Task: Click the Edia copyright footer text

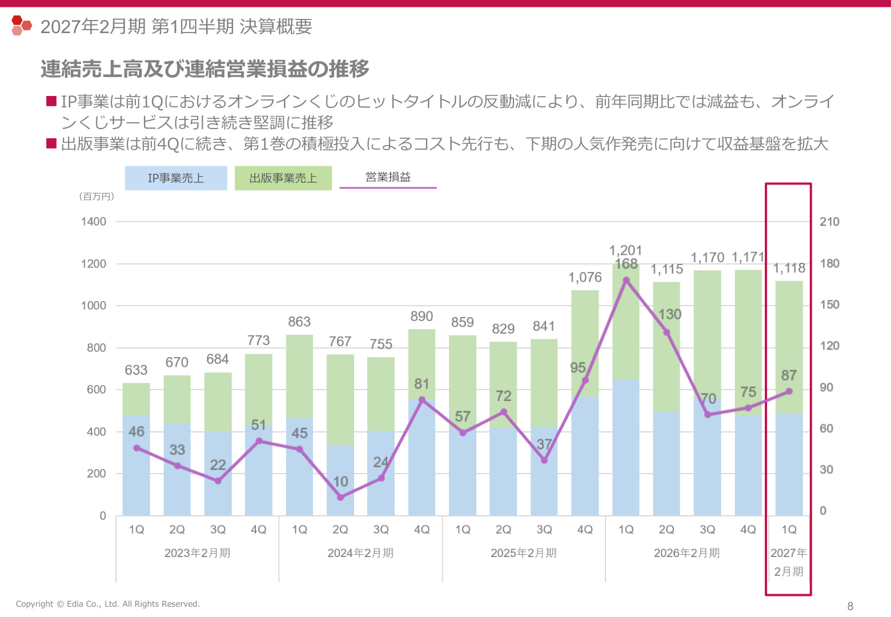Action: [x=108, y=604]
